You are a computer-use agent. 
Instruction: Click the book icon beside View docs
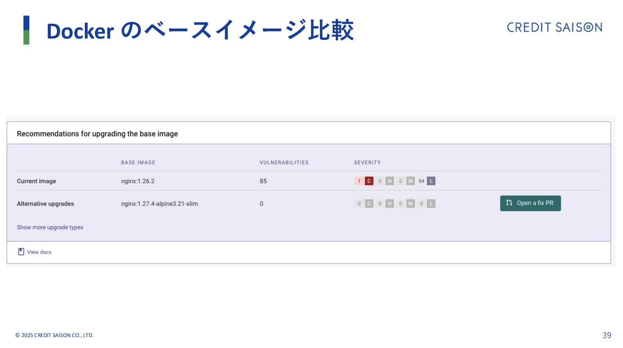click(21, 252)
